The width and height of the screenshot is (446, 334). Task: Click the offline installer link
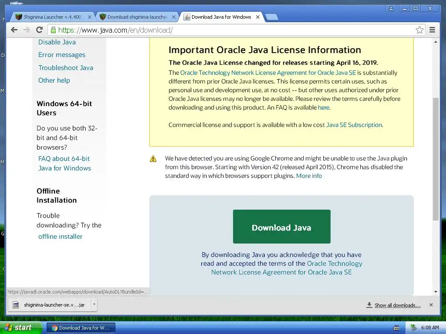pos(60,236)
